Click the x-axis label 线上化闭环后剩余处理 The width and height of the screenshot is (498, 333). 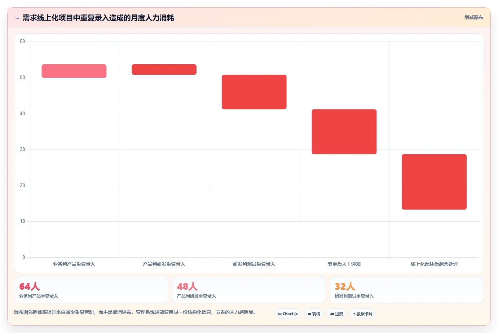click(434, 264)
